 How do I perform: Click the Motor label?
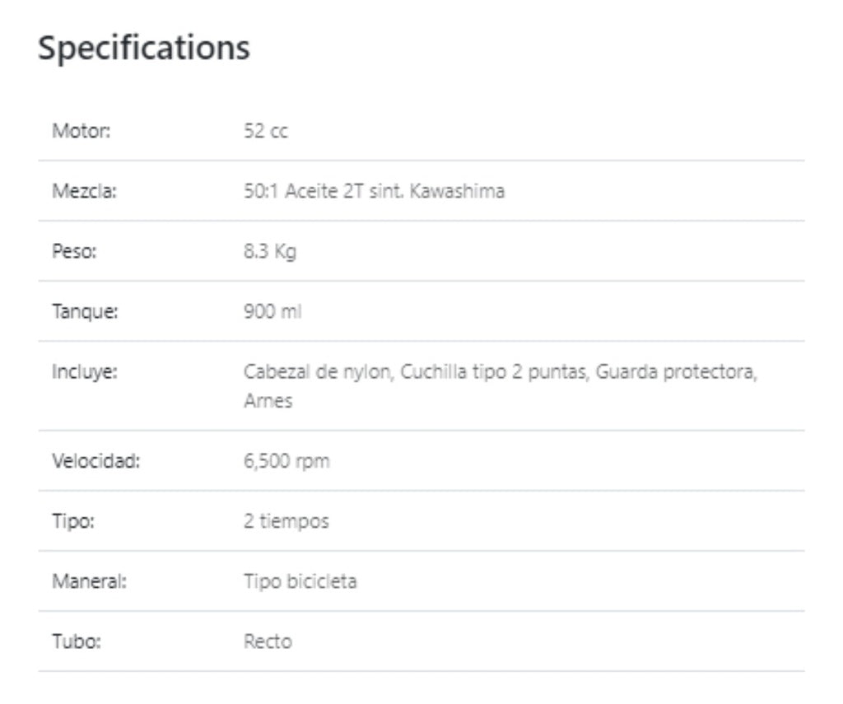[82, 131]
